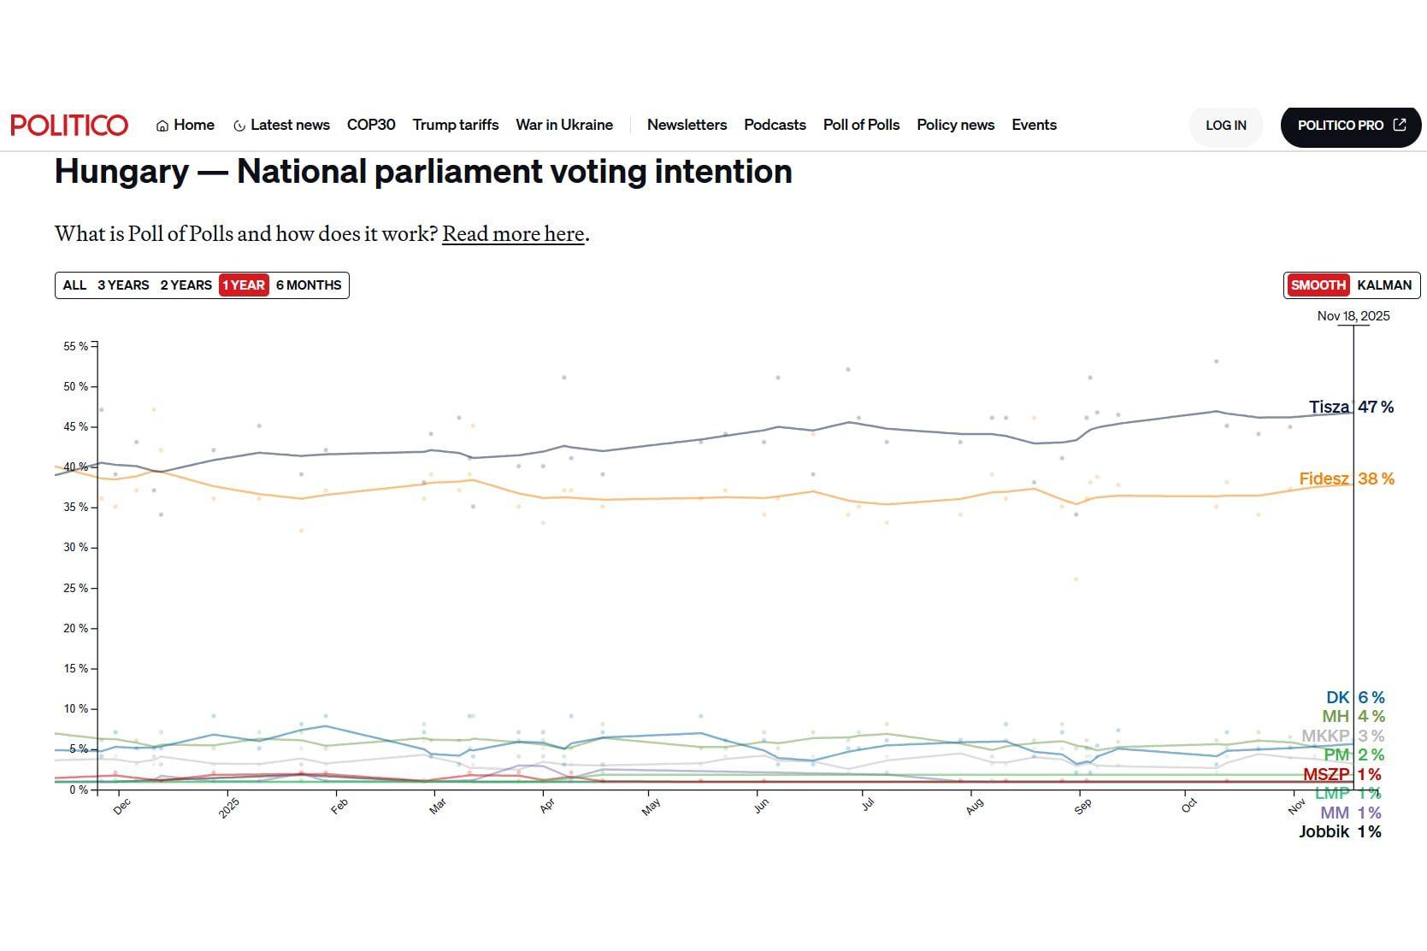
Task: Click the Home house icon
Action: pos(162,126)
